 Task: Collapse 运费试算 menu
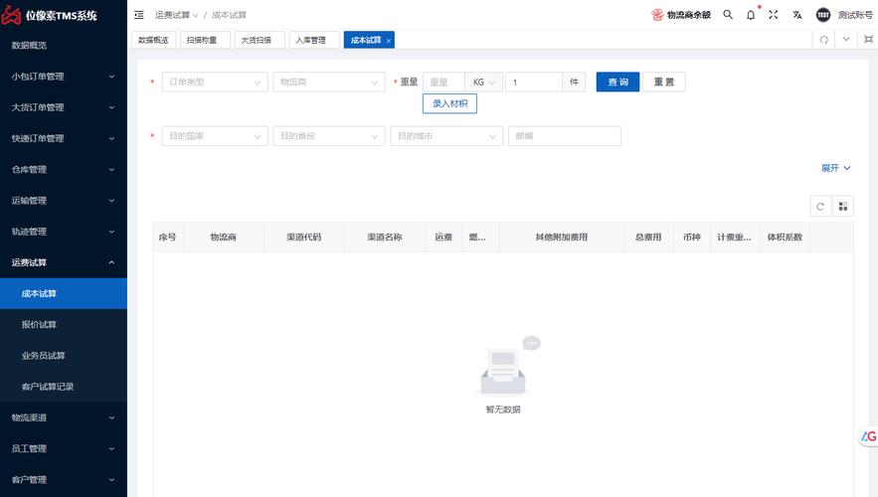click(64, 262)
